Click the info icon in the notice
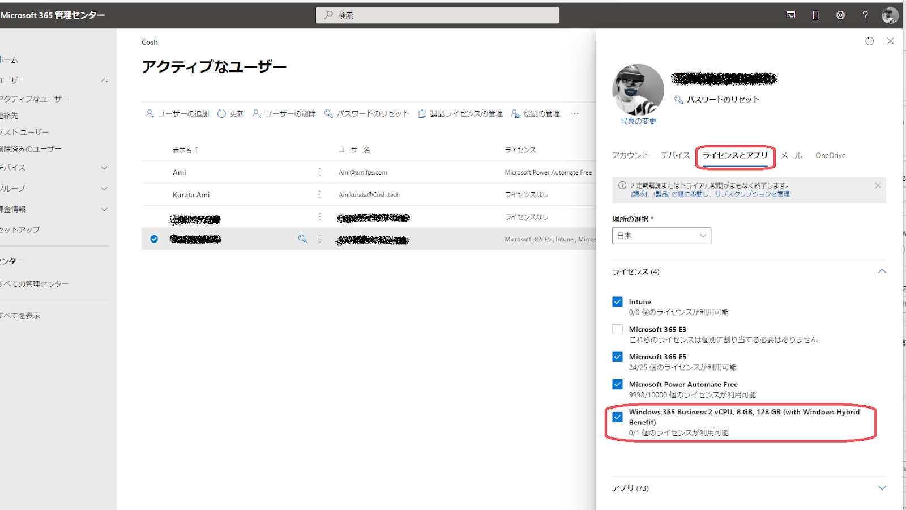Image resolution: width=906 pixels, height=510 pixels. tap(622, 185)
